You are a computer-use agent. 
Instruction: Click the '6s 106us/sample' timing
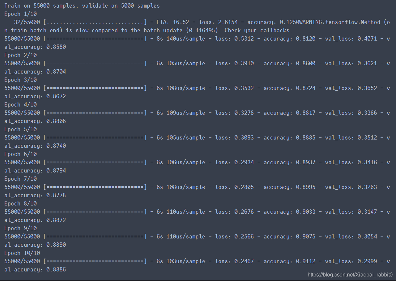181,162
